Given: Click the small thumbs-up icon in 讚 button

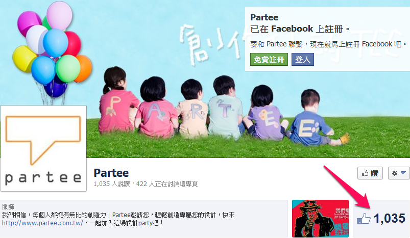Looking at the screenshot, I should pos(365,173).
